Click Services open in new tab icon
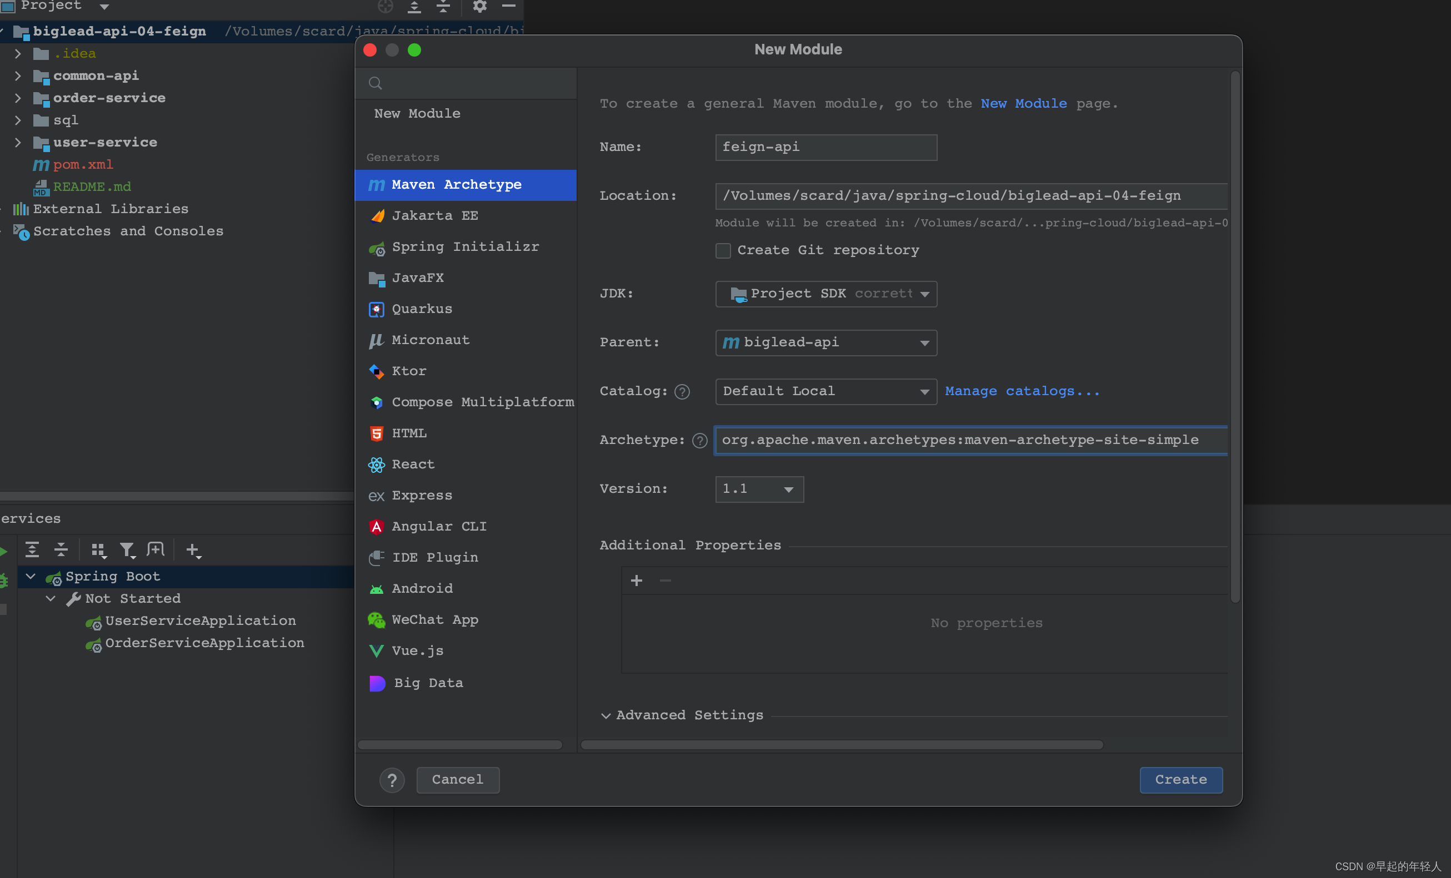This screenshot has height=878, width=1451. coord(156,550)
